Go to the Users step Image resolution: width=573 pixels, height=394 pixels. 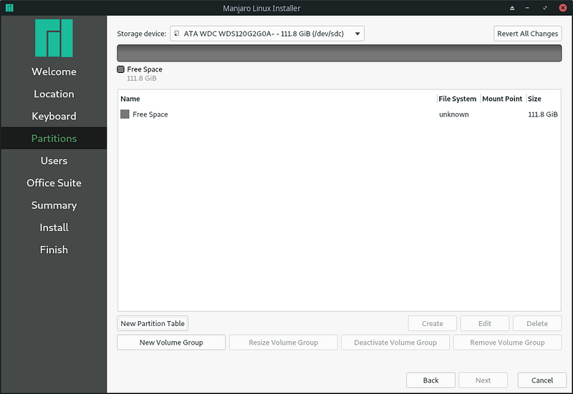54,160
